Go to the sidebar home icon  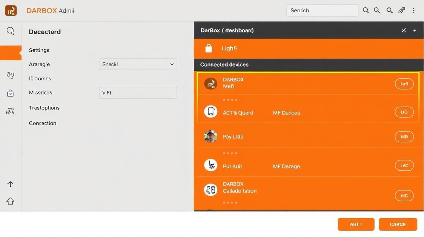click(10, 201)
